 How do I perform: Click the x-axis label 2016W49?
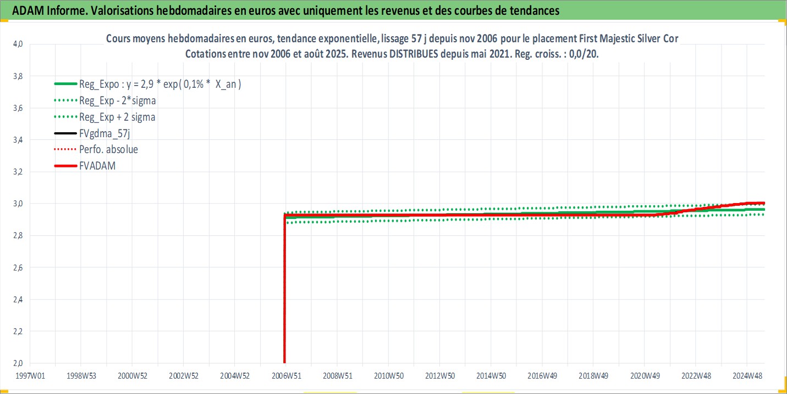(x=542, y=376)
